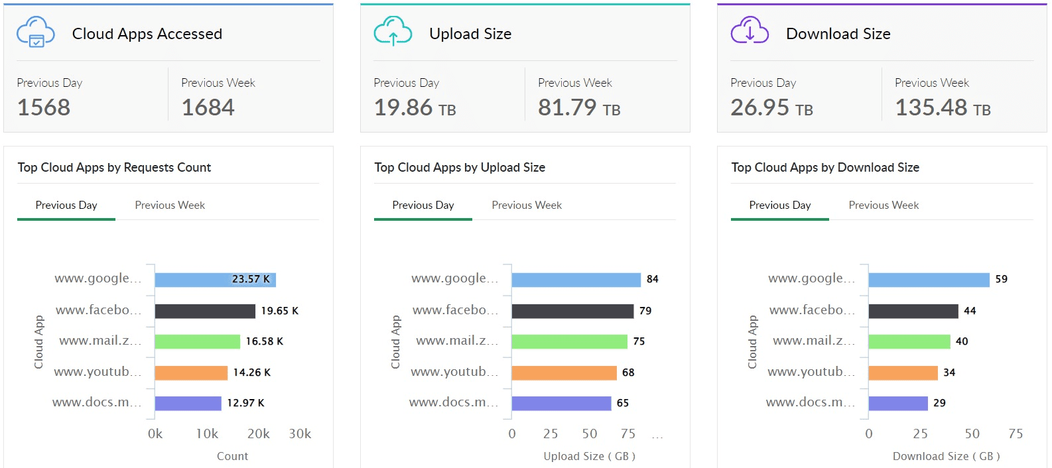
Task: Select Previous Day tab in Upload Size chart
Action: (423, 205)
